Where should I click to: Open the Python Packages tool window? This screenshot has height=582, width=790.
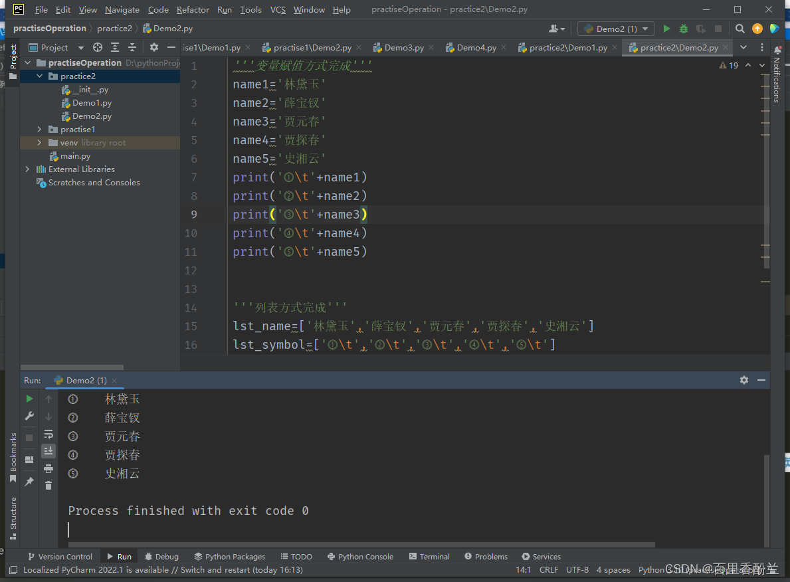pos(229,556)
